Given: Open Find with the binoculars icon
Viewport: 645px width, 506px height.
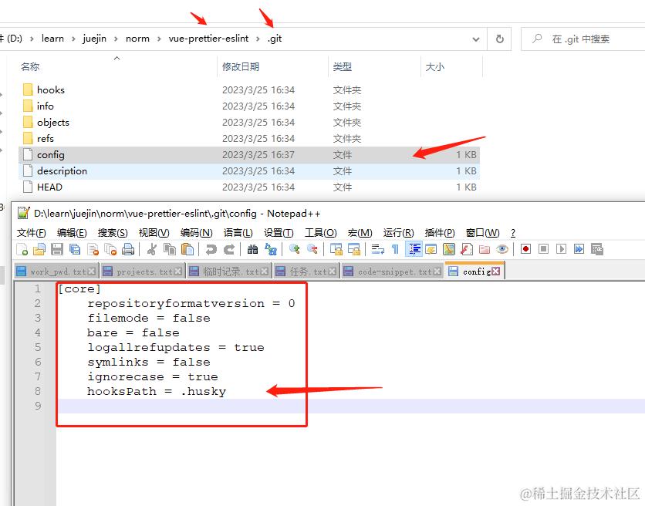Looking at the screenshot, I should [x=252, y=249].
